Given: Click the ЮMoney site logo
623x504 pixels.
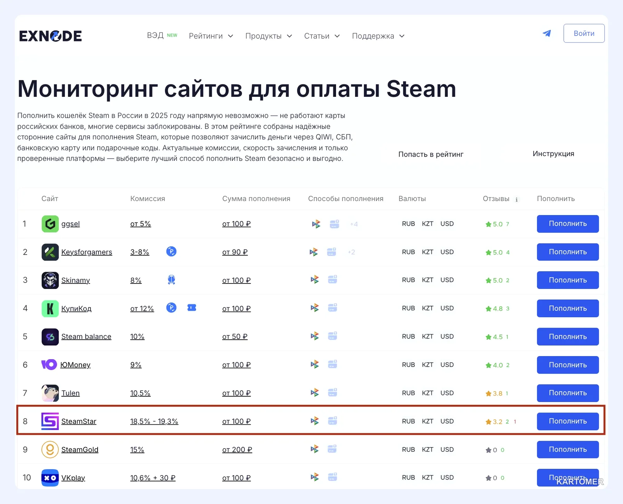Looking at the screenshot, I should pyautogui.click(x=49, y=365).
